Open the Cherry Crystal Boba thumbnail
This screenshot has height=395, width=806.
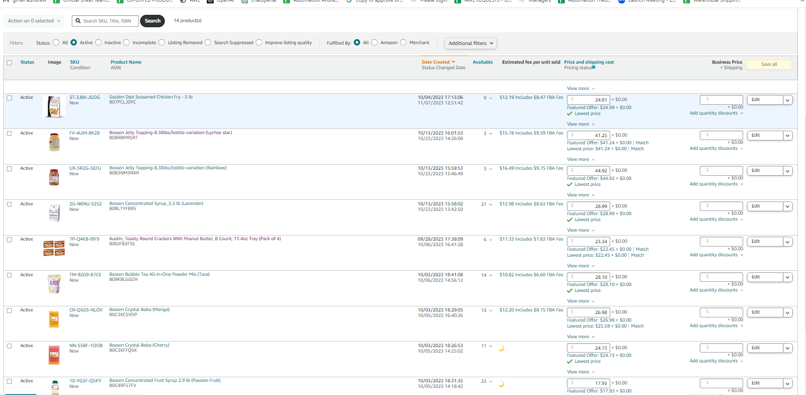[x=54, y=355]
